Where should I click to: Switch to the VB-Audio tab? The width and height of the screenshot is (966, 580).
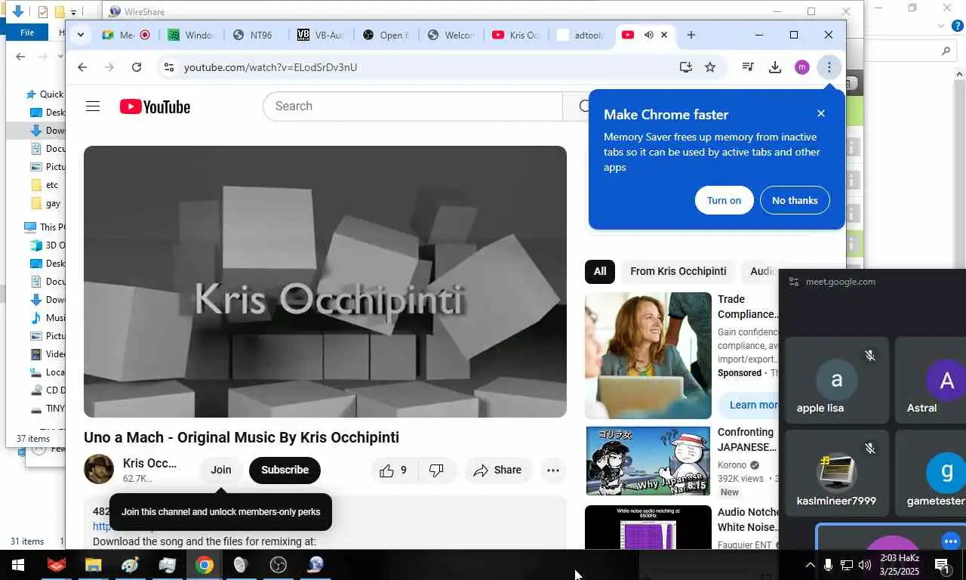322,35
